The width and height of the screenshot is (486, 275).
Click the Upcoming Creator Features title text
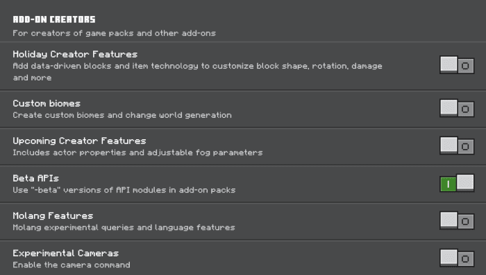click(x=79, y=141)
